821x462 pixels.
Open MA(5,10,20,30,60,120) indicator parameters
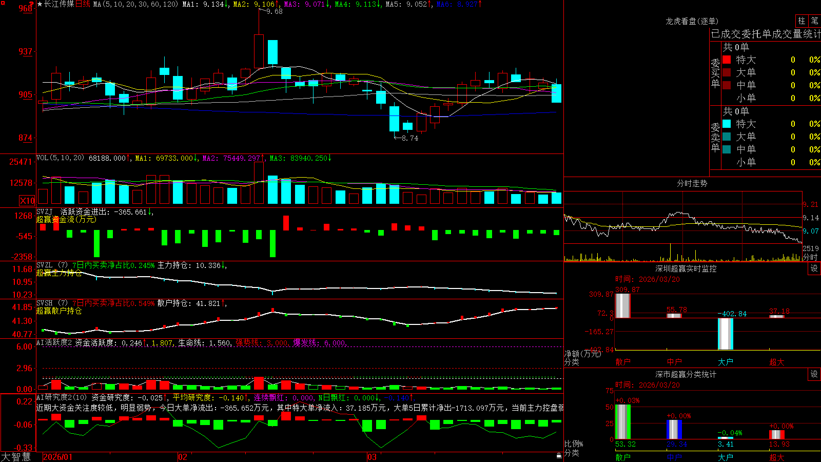click(x=135, y=4)
